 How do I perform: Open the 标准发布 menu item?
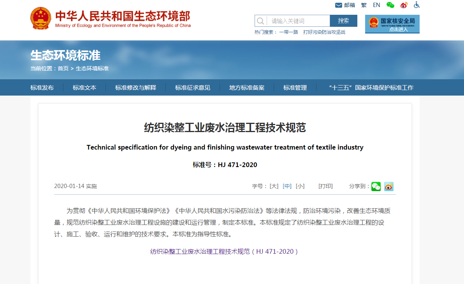(x=42, y=88)
